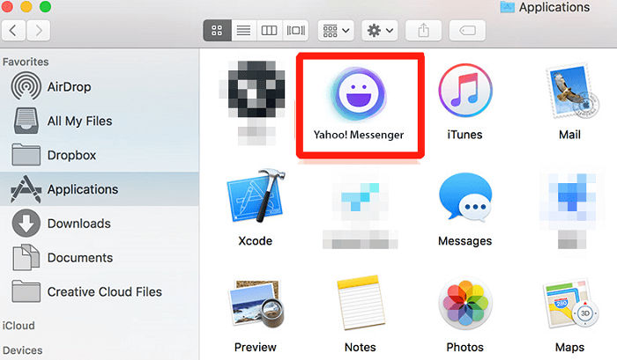This screenshot has width=617, height=360.
Task: Click the iCloud sidebar section header
Action: point(19,326)
